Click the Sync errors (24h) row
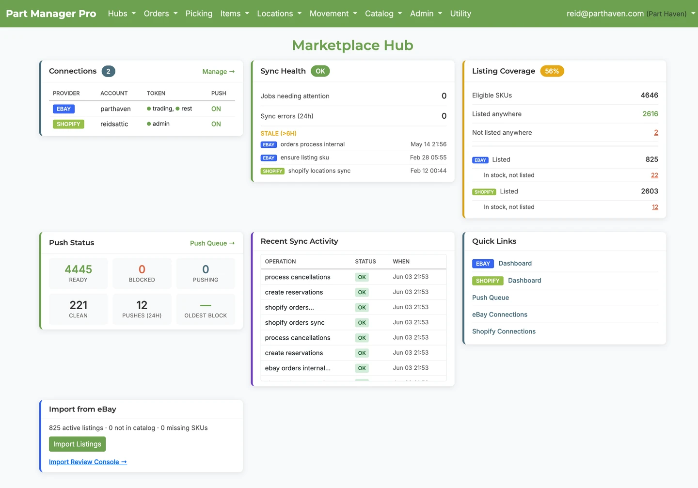This screenshot has height=488, width=698. (x=353, y=116)
